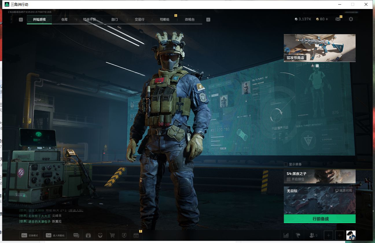The height and width of the screenshot is (243, 375).
Task: Switch to the 仓库 tab
Action: 64,19
